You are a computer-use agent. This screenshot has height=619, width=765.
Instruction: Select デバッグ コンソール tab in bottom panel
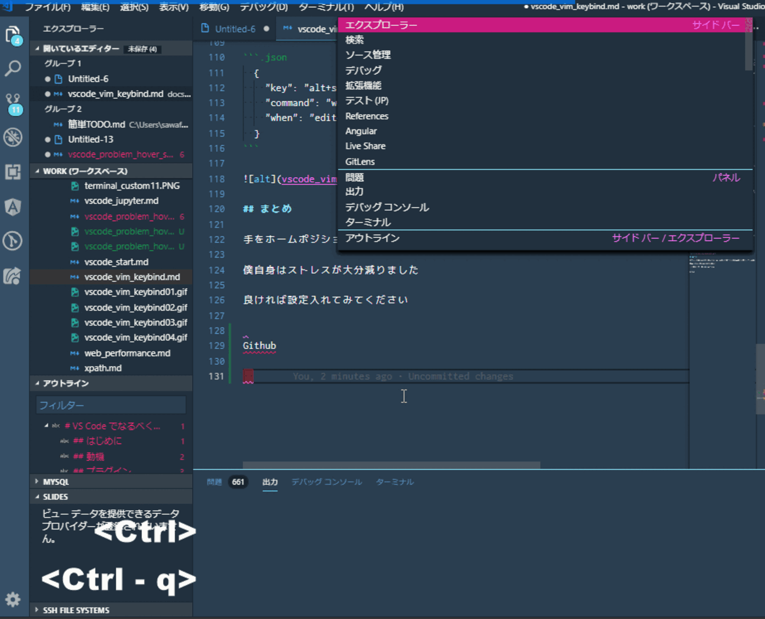point(327,482)
